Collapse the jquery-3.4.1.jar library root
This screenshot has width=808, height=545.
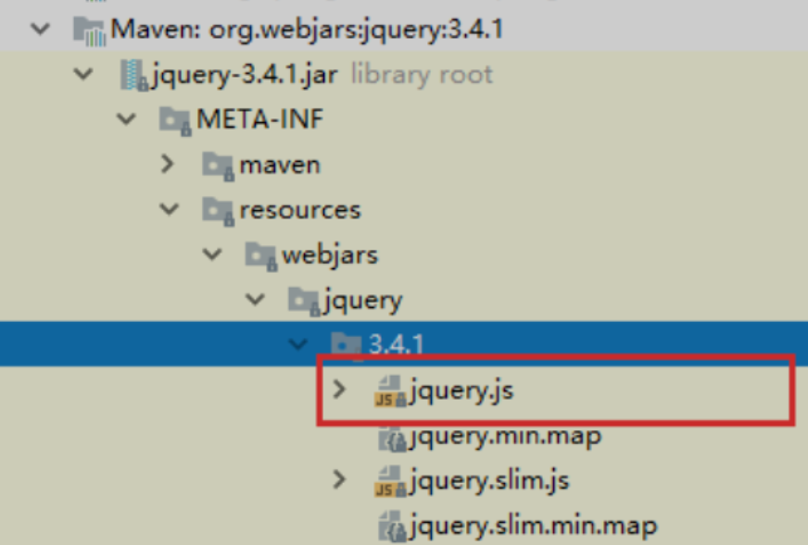coord(83,75)
